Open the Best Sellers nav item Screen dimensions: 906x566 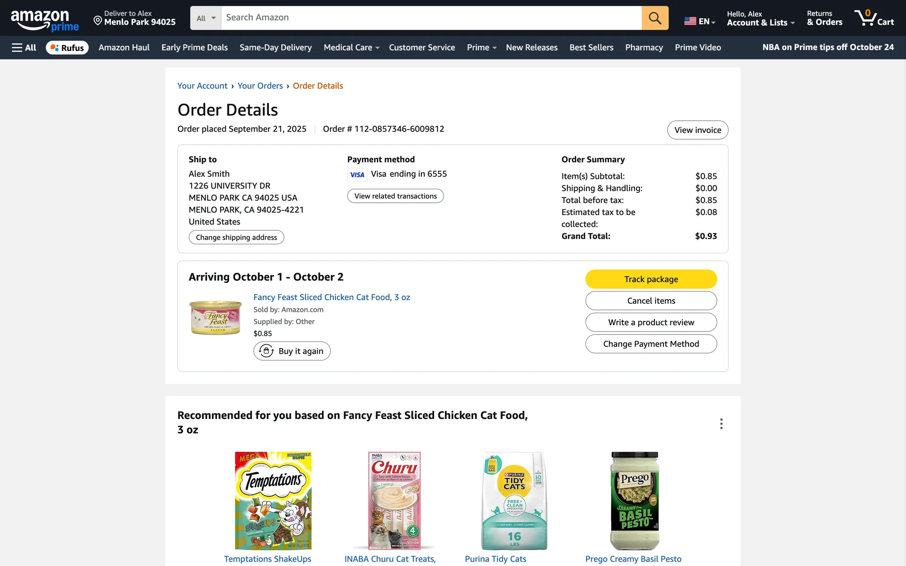coord(591,48)
